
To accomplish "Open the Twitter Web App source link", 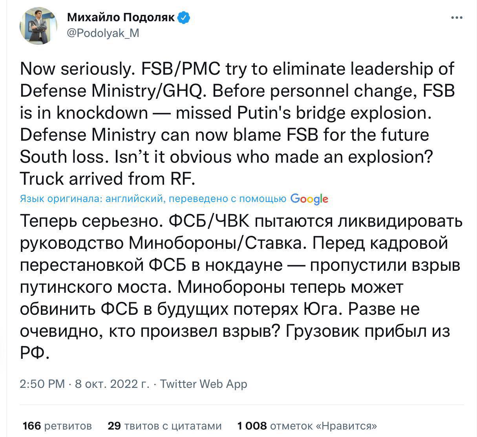I will (x=204, y=384).
